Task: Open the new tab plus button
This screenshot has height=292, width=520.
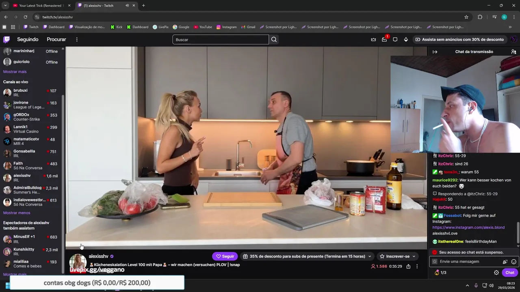Action: 143,6
